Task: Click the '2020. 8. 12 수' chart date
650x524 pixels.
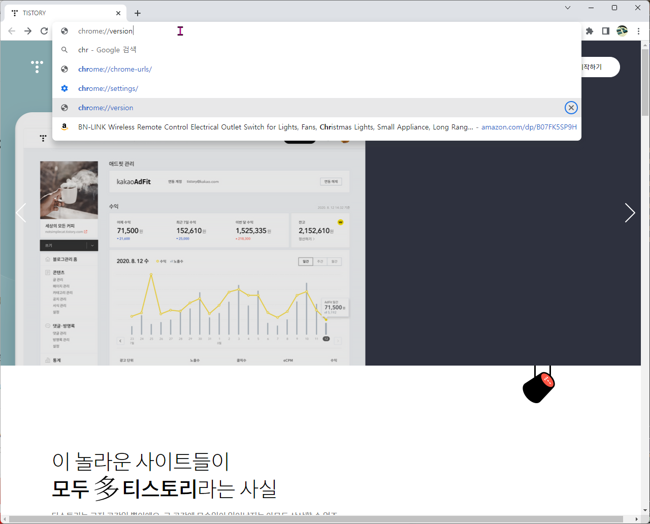Action: pos(133,261)
